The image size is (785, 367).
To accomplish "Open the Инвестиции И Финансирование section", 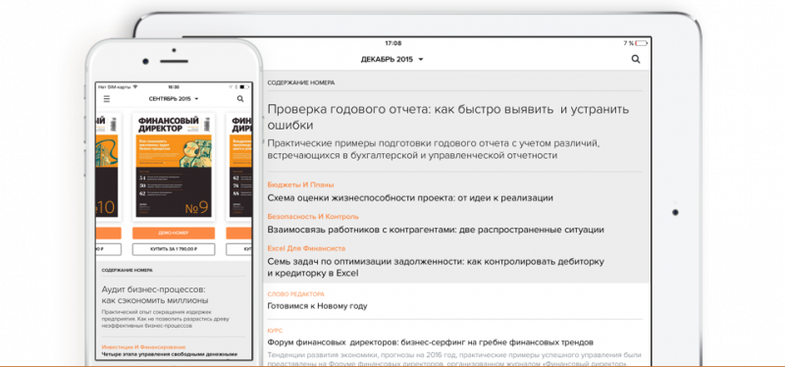I will point(143,347).
